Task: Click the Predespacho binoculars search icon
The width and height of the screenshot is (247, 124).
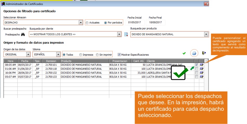Action: tap(23, 34)
